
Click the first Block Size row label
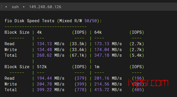click(x=17, y=32)
